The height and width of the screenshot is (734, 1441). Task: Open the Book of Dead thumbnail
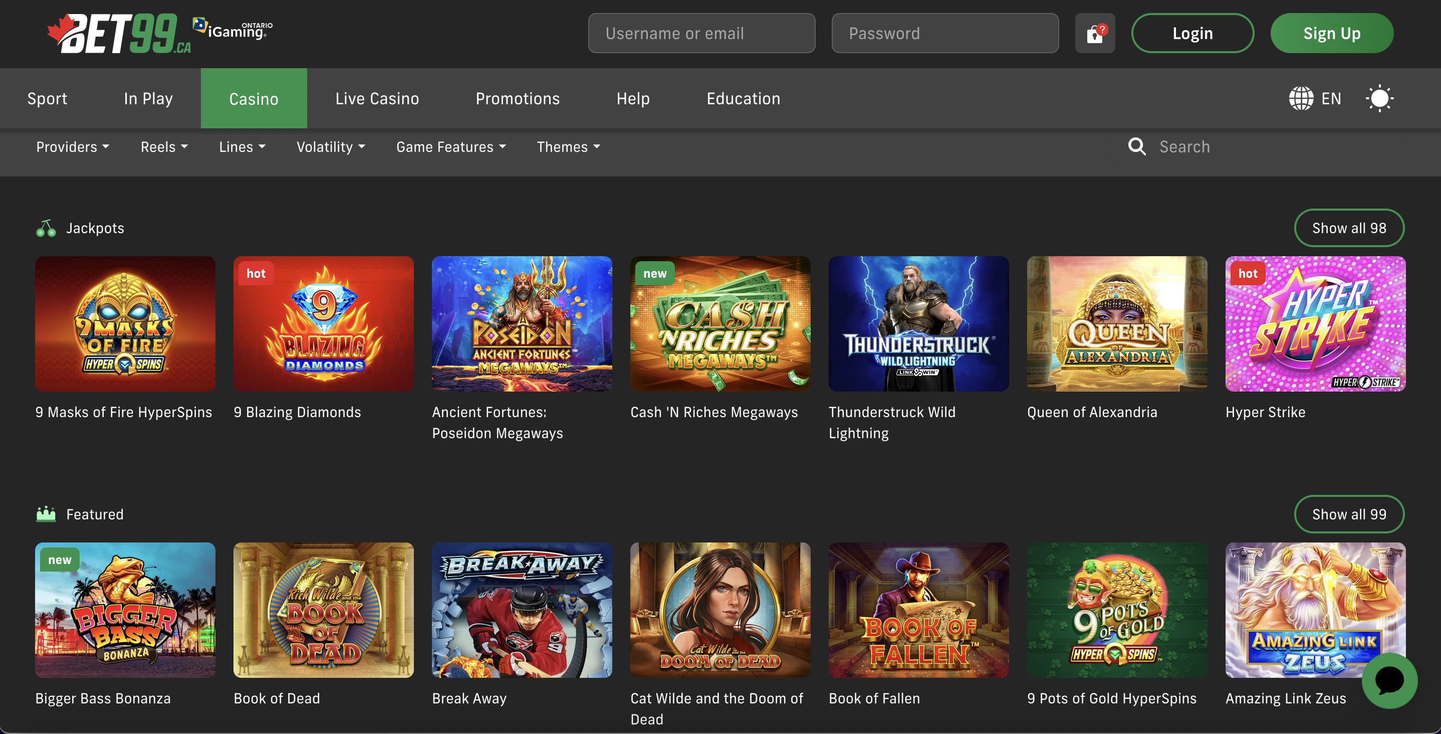(323, 610)
